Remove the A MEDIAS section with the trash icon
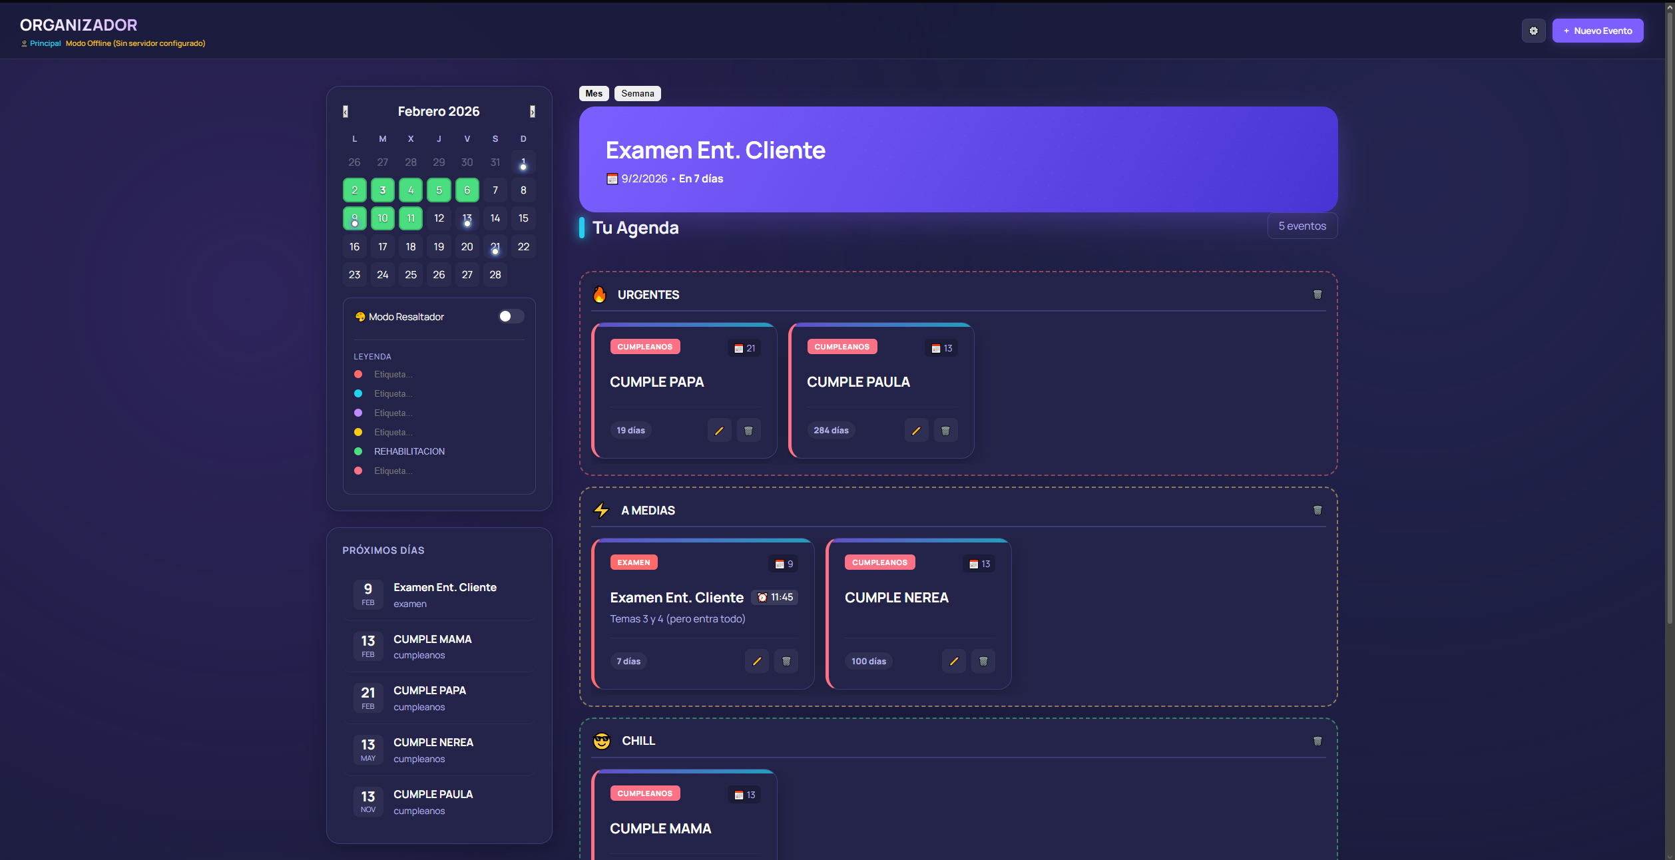 pos(1317,511)
